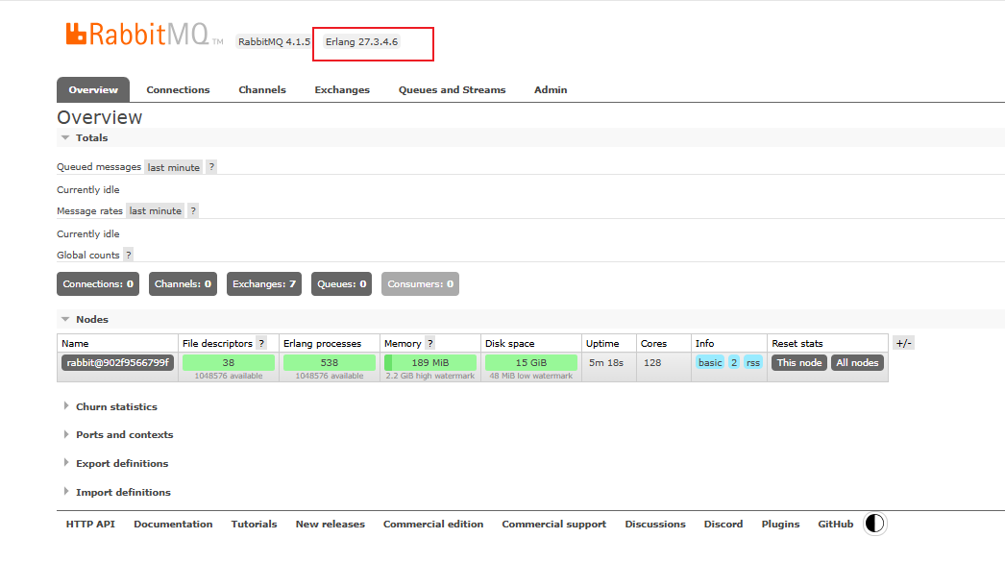Click the File descriptors 38 usage bar
The height and width of the screenshot is (562, 1005).
(229, 363)
